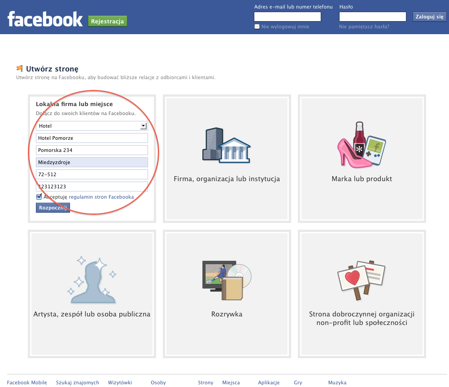Click the Utwórz stronę page heading

(x=52, y=69)
